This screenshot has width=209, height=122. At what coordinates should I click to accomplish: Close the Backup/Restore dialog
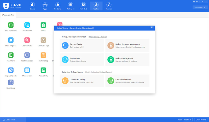coord(152,27)
